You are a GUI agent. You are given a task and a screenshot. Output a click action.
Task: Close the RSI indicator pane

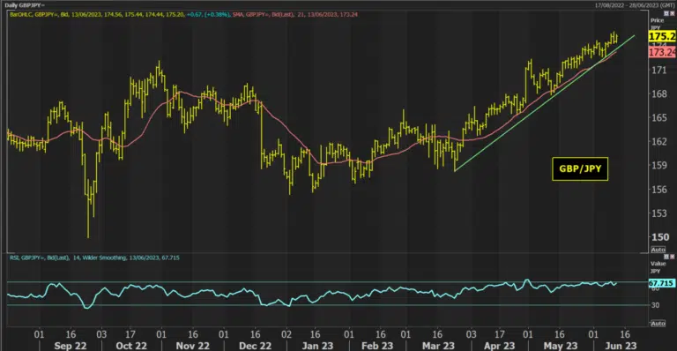click(x=672, y=257)
